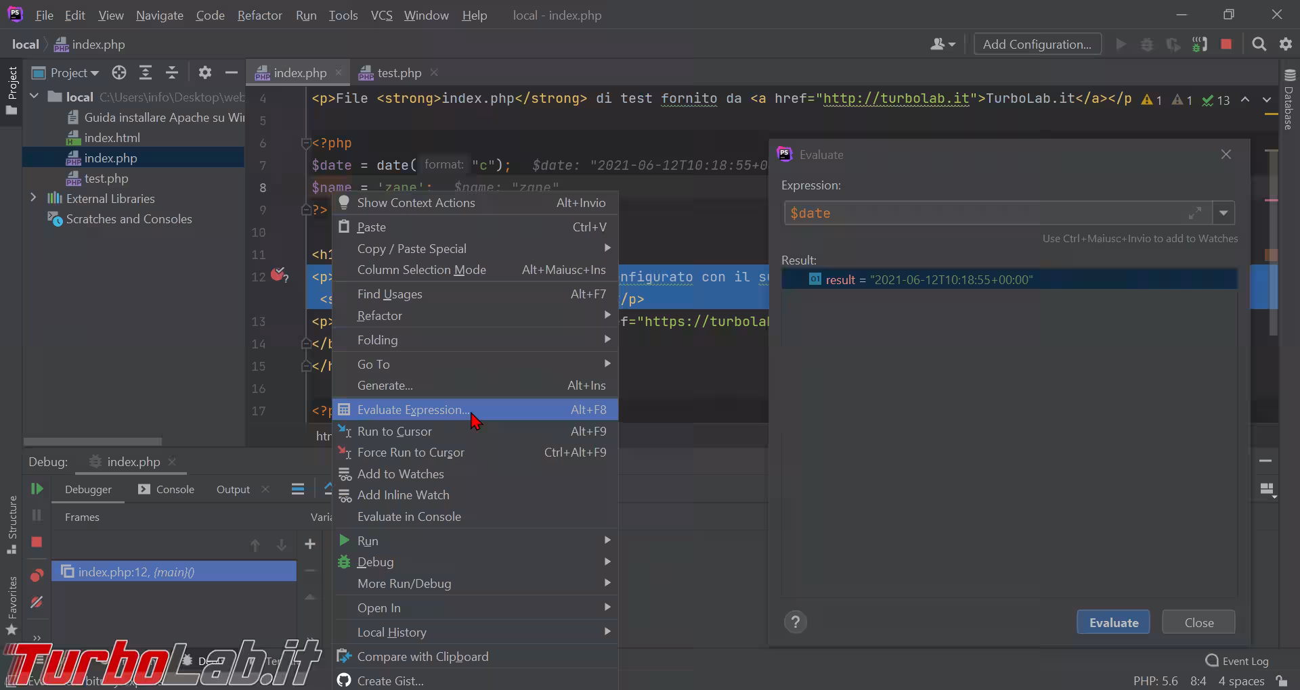Expand the External Libraries tree node
This screenshot has width=1300, height=690.
[x=33, y=198]
